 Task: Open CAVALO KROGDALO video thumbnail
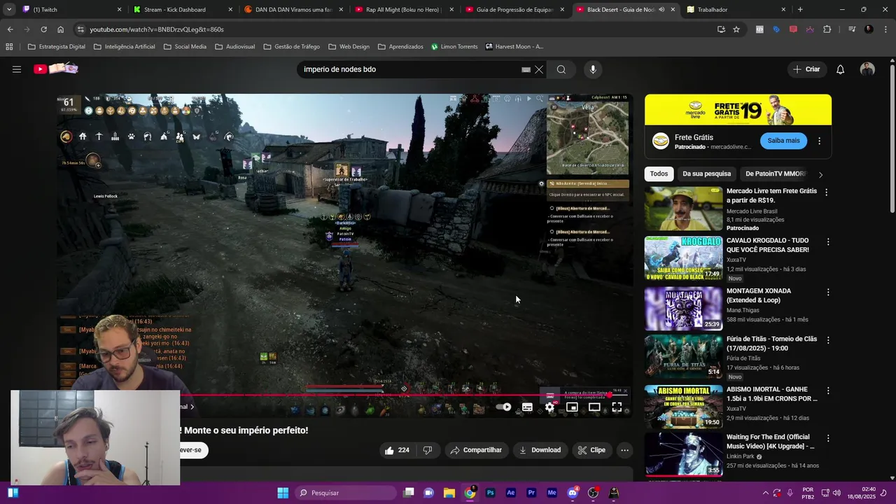point(683,258)
